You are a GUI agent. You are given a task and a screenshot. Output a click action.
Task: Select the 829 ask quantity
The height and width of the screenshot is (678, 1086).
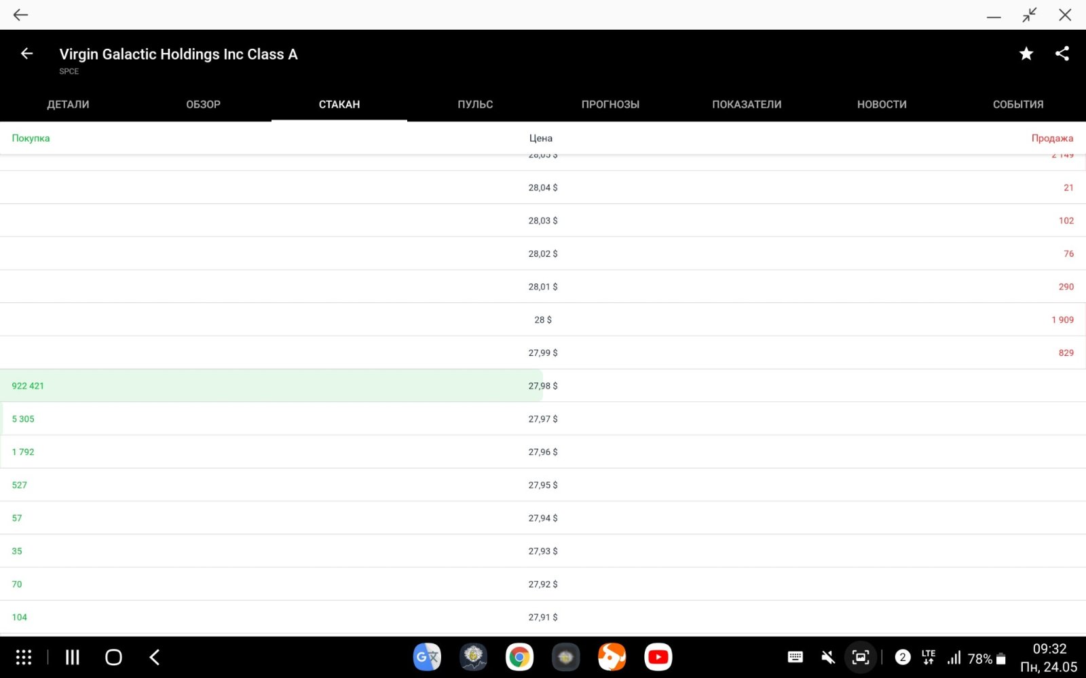(x=1066, y=353)
